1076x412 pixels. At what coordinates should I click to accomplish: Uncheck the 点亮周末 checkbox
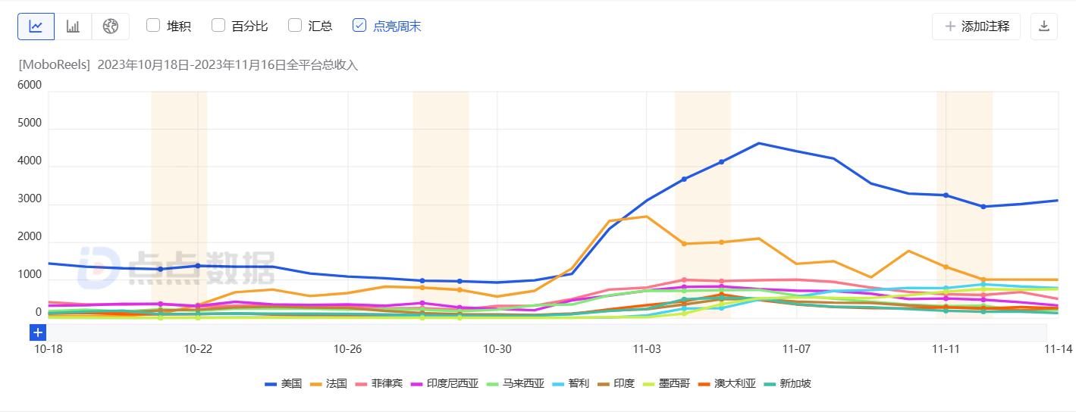359,26
